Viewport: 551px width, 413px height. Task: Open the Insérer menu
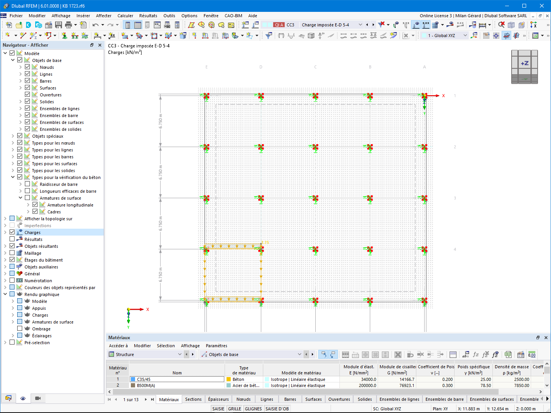83,16
